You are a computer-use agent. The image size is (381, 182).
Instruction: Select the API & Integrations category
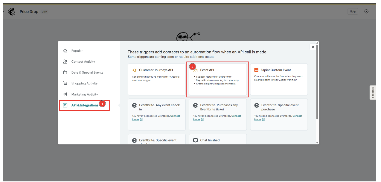(85, 105)
